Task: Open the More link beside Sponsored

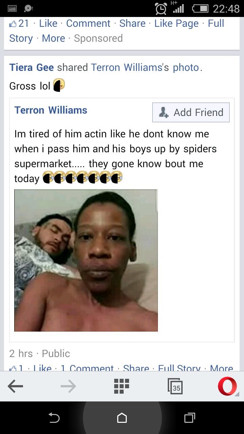Action: click(53, 38)
